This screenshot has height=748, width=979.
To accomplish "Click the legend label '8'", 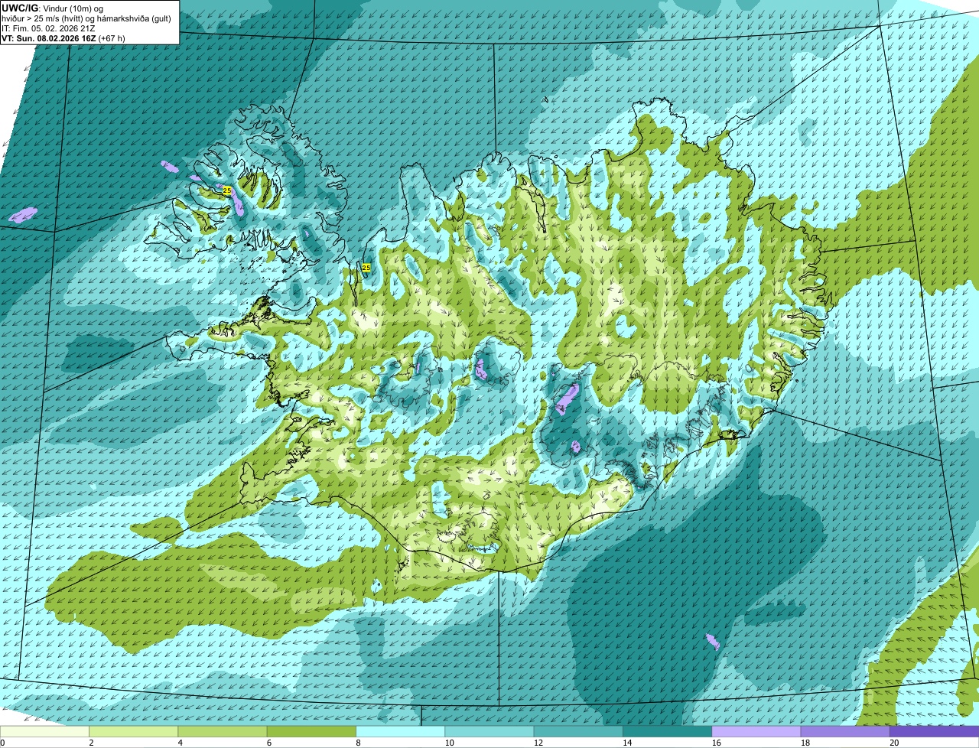I will 358,743.
